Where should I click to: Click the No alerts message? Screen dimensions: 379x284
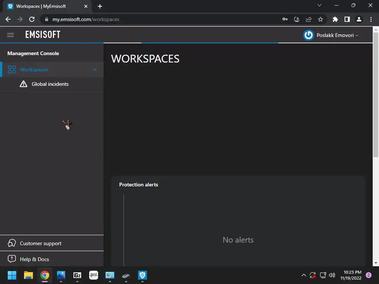[238, 240]
